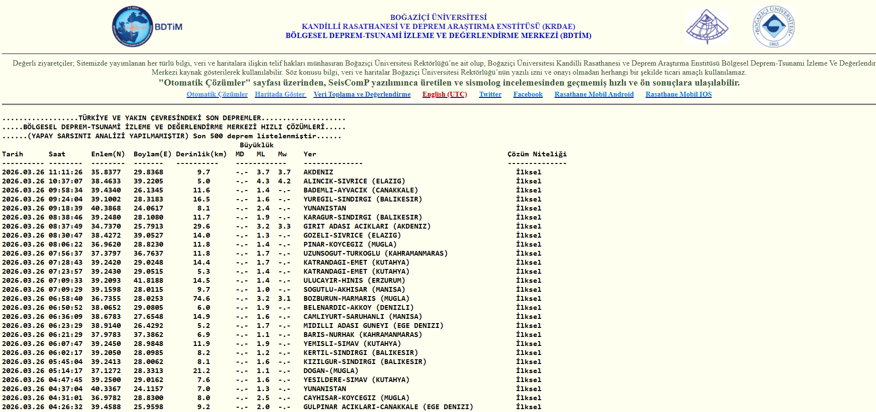876x412 pixels.
Task: Open the Facebook link
Action: (x=528, y=94)
